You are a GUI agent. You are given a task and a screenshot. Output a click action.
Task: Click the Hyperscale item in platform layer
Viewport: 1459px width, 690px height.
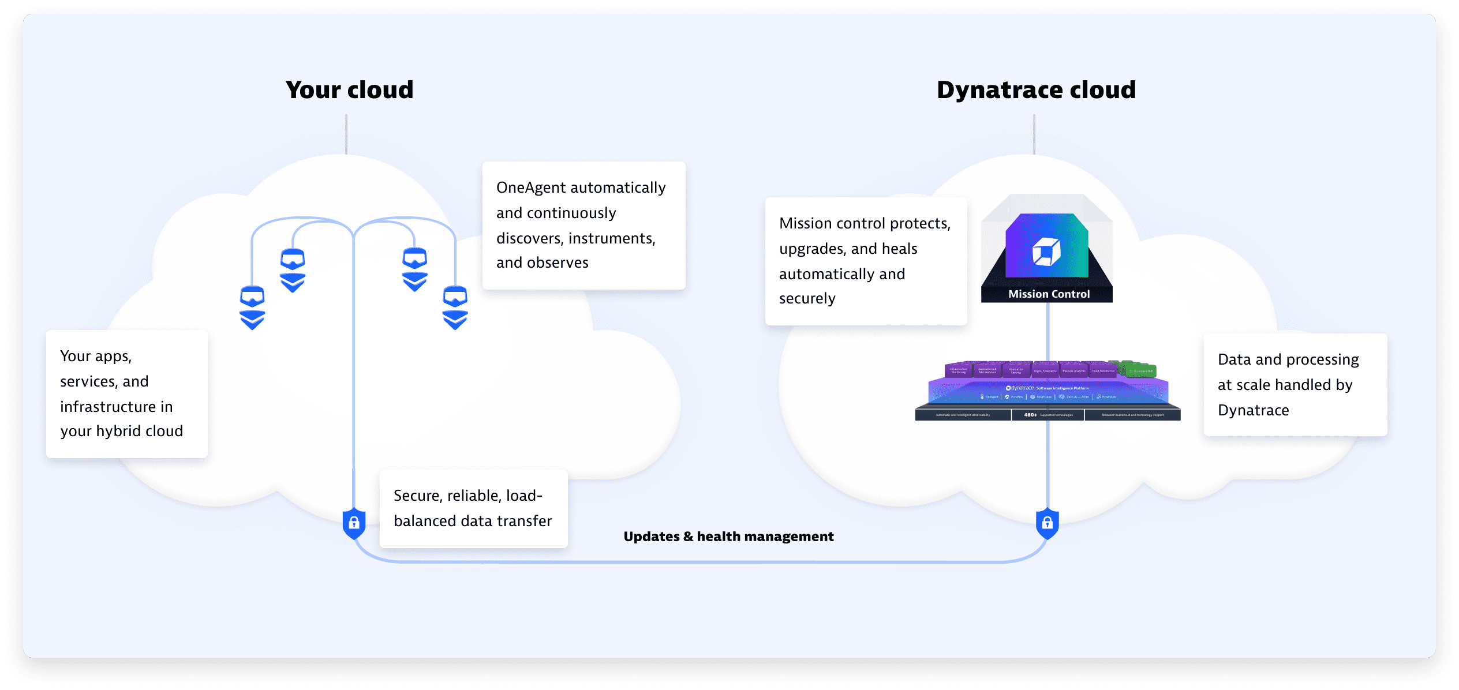1106,397
